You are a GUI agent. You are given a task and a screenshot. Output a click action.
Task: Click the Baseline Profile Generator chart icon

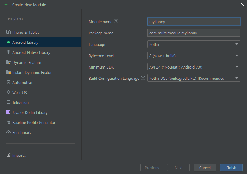coord(8,122)
